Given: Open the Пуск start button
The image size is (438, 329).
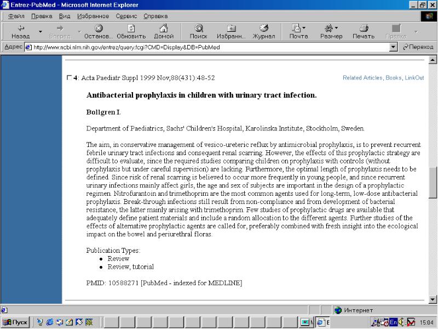Looking at the screenshot, I should (15, 322).
